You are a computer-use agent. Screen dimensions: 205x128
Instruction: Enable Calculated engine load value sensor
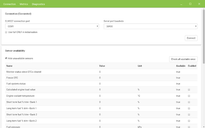189,90
